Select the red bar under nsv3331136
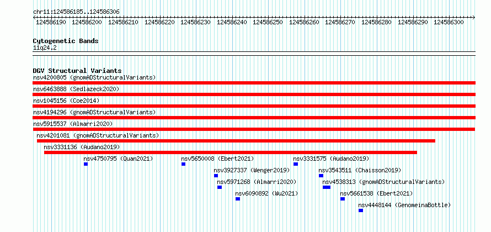Image resolution: width=491 pixels, height=232 pixels. point(231,152)
